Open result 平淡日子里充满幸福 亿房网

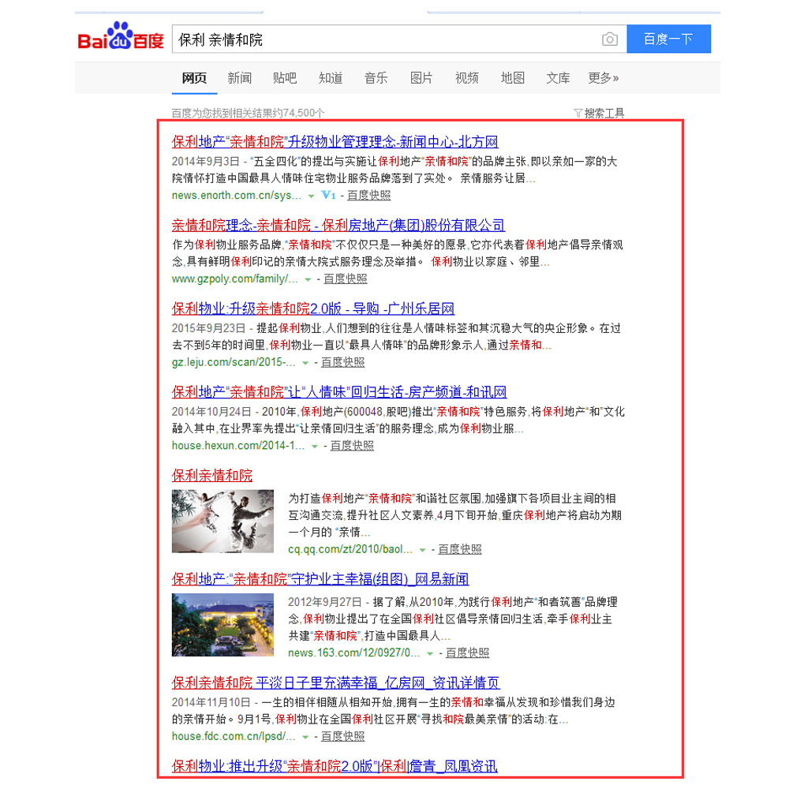pos(335,682)
